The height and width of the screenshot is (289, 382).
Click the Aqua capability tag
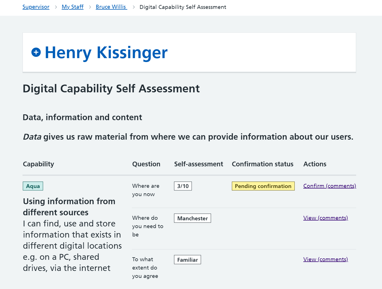tap(33, 186)
